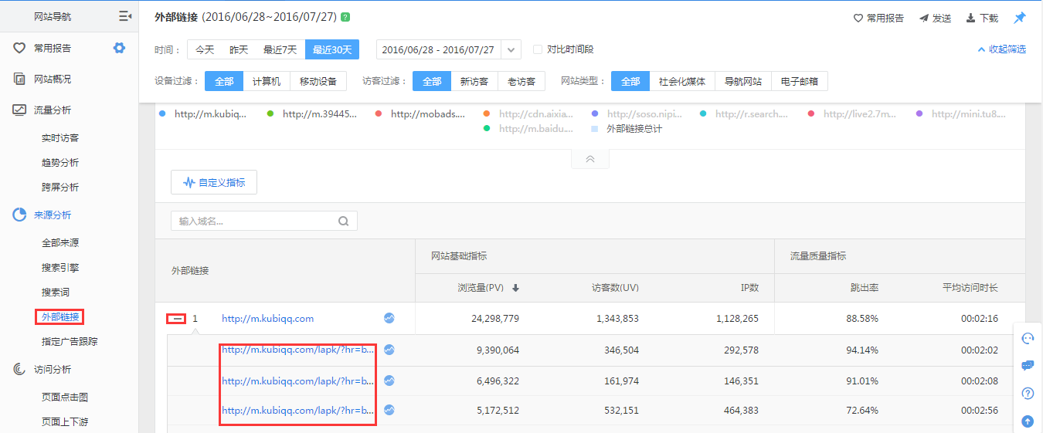Click the send (发送) report icon

[923, 19]
